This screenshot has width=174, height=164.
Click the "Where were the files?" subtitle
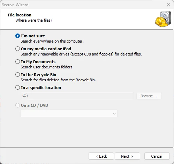click(34, 20)
